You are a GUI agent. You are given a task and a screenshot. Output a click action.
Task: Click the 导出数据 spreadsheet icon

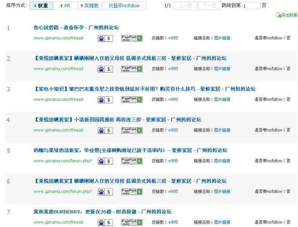[278, 15]
